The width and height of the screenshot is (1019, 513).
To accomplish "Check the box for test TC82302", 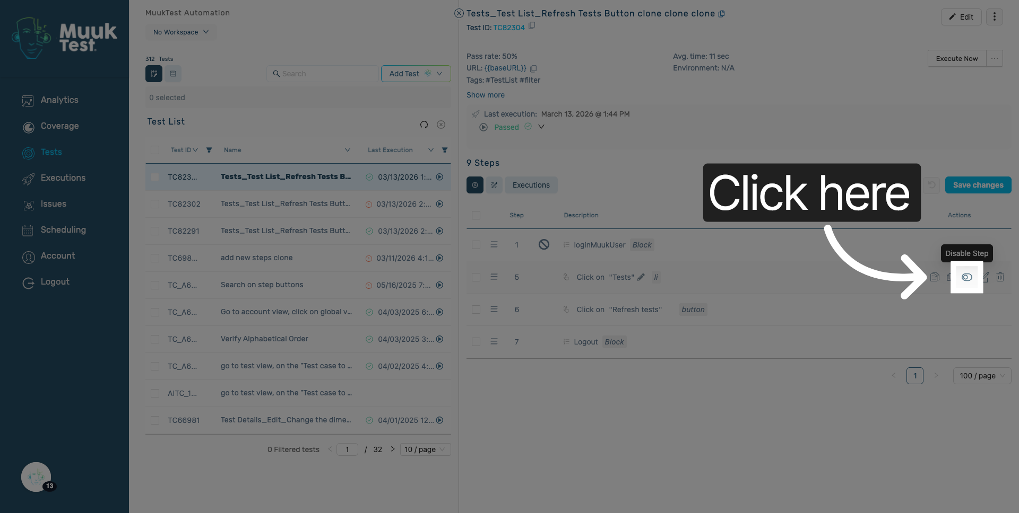I will pyautogui.click(x=155, y=204).
